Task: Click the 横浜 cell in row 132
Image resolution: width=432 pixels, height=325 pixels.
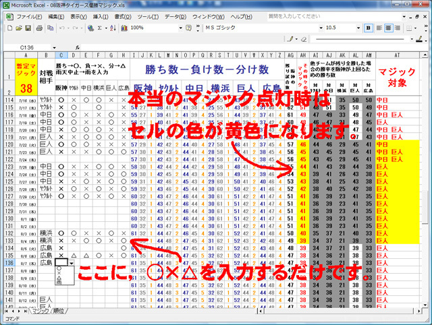Action: [x=46, y=233]
